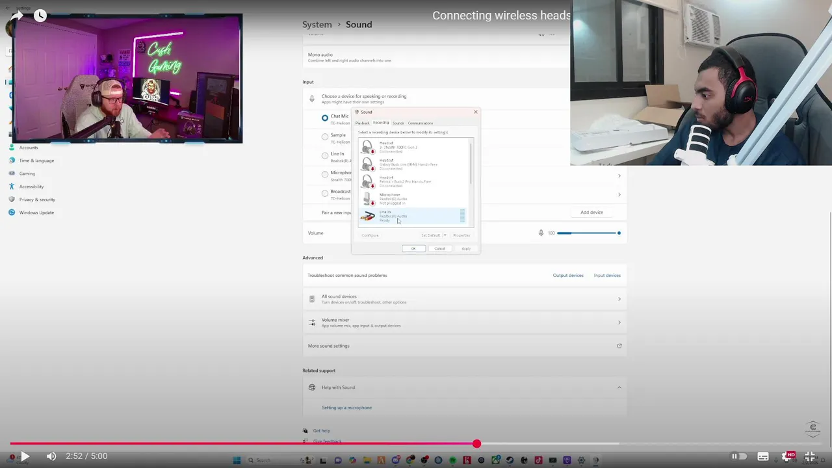Switch to the Playback tab in Sound dialog
Image resolution: width=832 pixels, height=468 pixels.
click(362, 123)
